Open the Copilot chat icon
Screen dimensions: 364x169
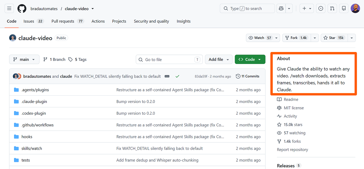pyautogui.click(x=281, y=9)
